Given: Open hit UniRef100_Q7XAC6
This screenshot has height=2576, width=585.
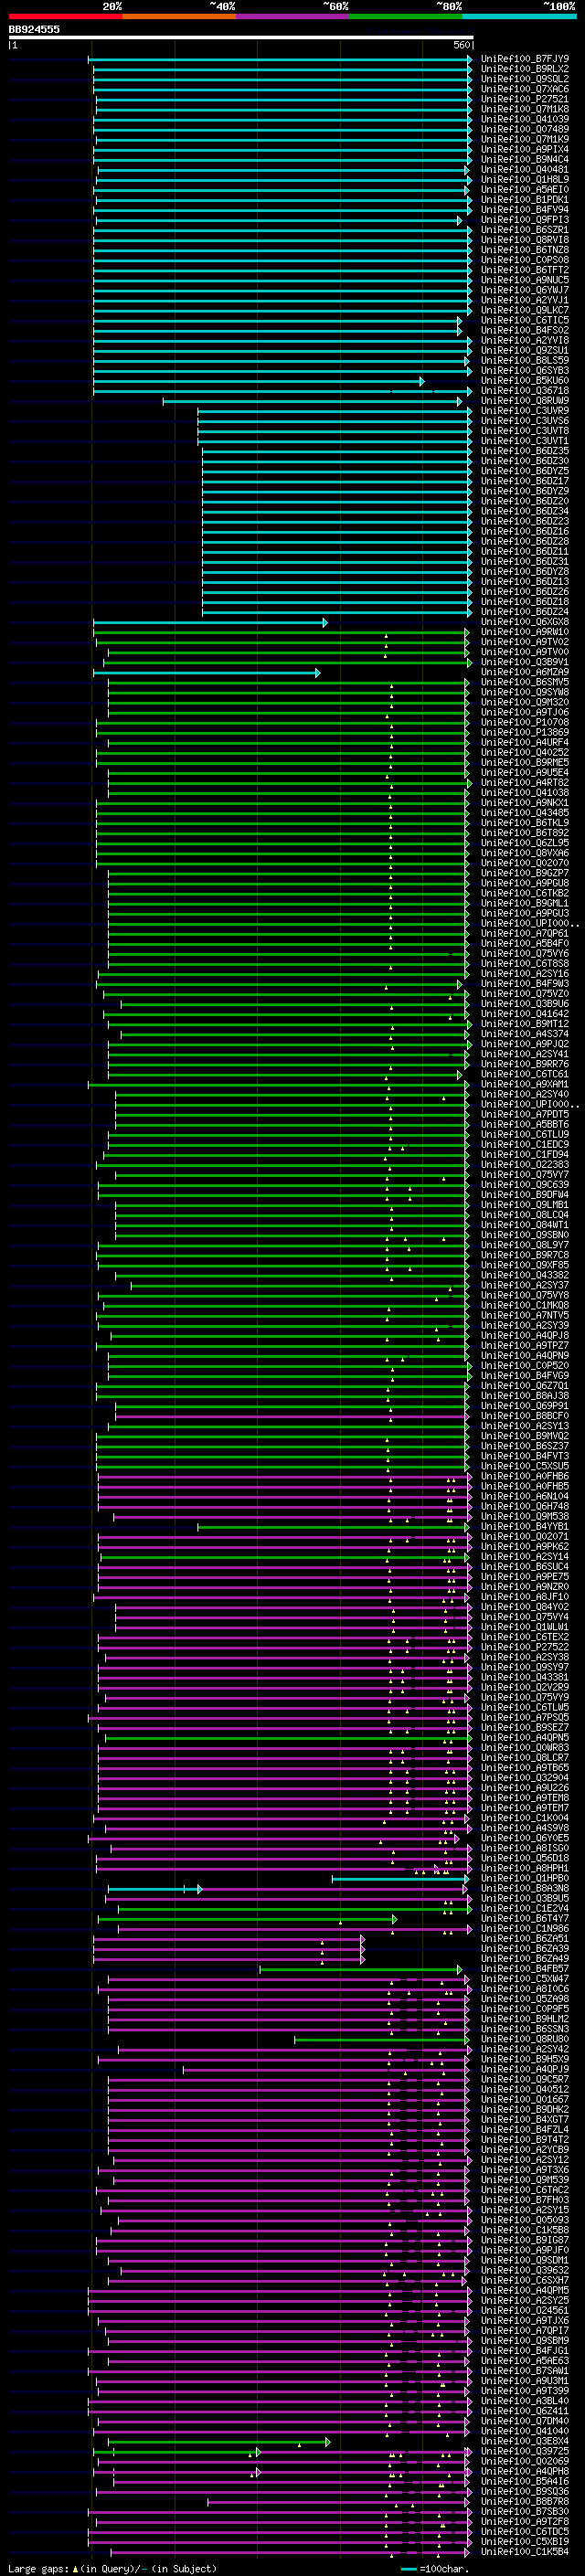Looking at the screenshot, I should [525, 89].
